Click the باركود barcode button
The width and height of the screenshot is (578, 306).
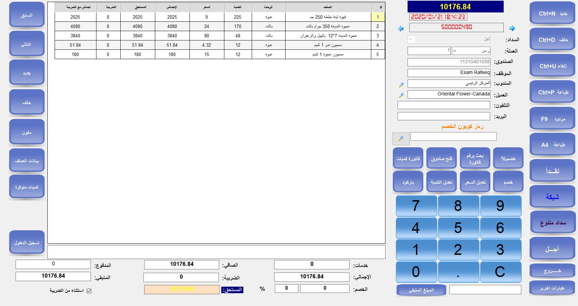pos(408,182)
